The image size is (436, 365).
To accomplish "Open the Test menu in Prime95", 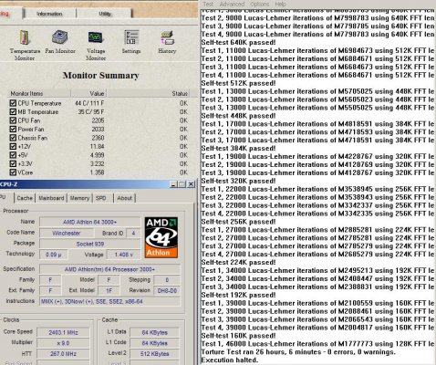I will (x=208, y=4).
